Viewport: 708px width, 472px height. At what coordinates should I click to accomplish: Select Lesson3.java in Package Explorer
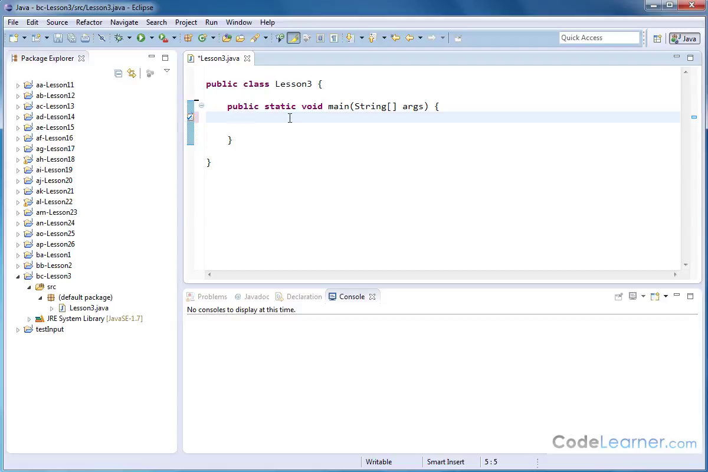click(88, 308)
